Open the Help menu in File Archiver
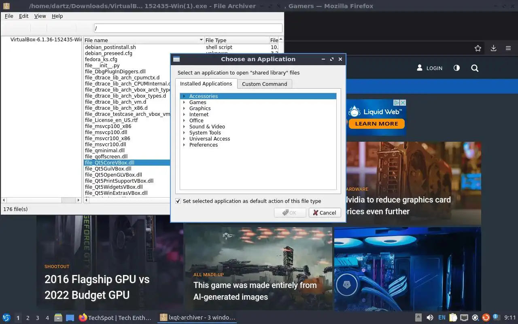The height and width of the screenshot is (324, 518). point(57,16)
